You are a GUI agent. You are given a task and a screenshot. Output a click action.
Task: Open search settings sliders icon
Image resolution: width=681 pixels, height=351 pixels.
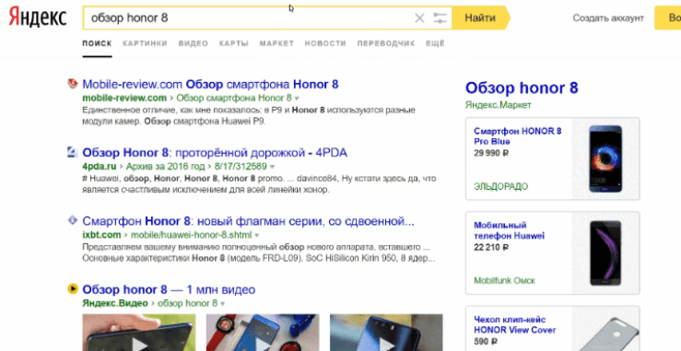pyautogui.click(x=440, y=18)
